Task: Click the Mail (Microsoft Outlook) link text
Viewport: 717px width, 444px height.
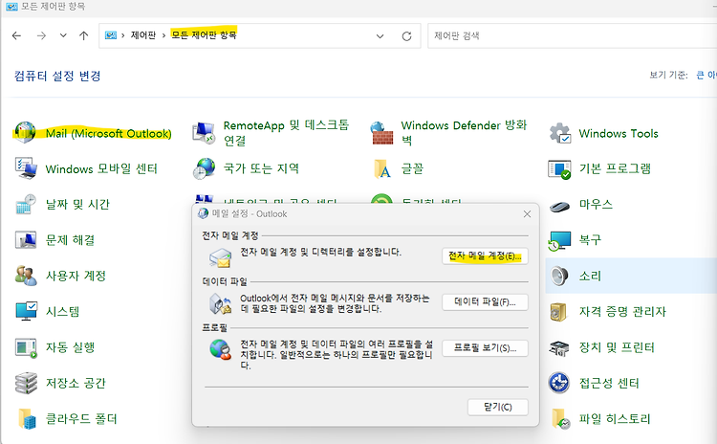Action: [x=108, y=134]
